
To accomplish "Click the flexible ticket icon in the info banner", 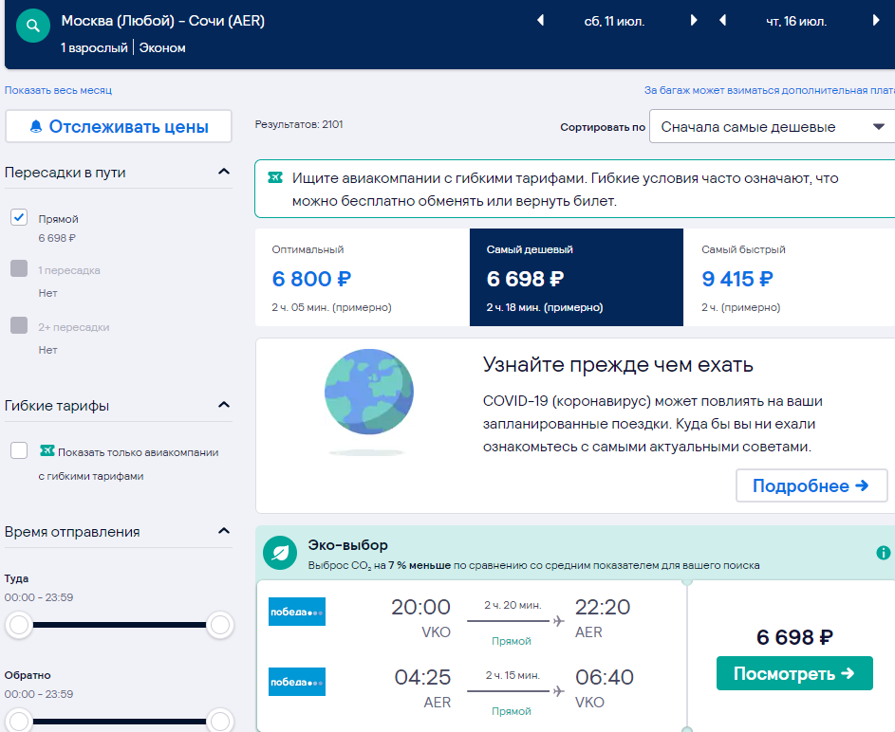I will click(275, 178).
